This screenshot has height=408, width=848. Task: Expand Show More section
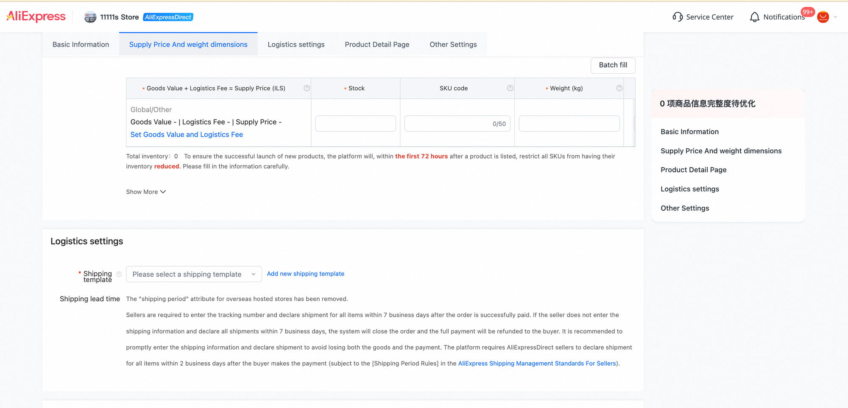click(146, 192)
